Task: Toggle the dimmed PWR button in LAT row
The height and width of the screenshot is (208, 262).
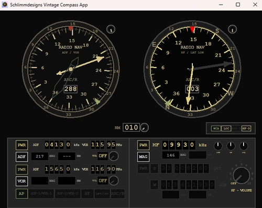Action: [143, 169]
